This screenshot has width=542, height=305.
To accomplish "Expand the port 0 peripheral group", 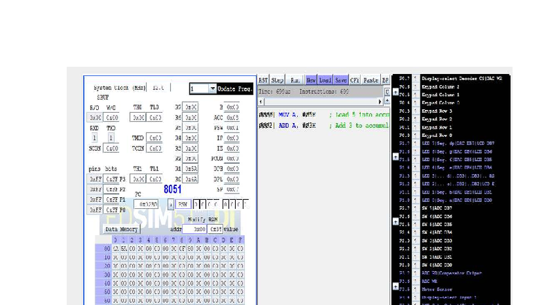I will (x=395, y=93).
